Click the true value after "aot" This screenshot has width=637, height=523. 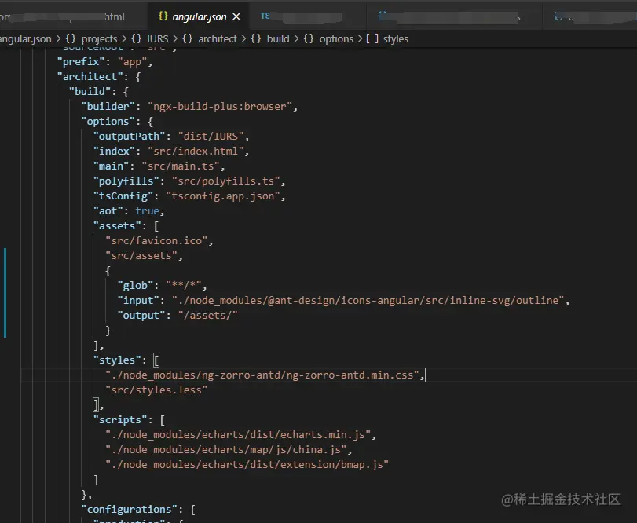click(147, 211)
